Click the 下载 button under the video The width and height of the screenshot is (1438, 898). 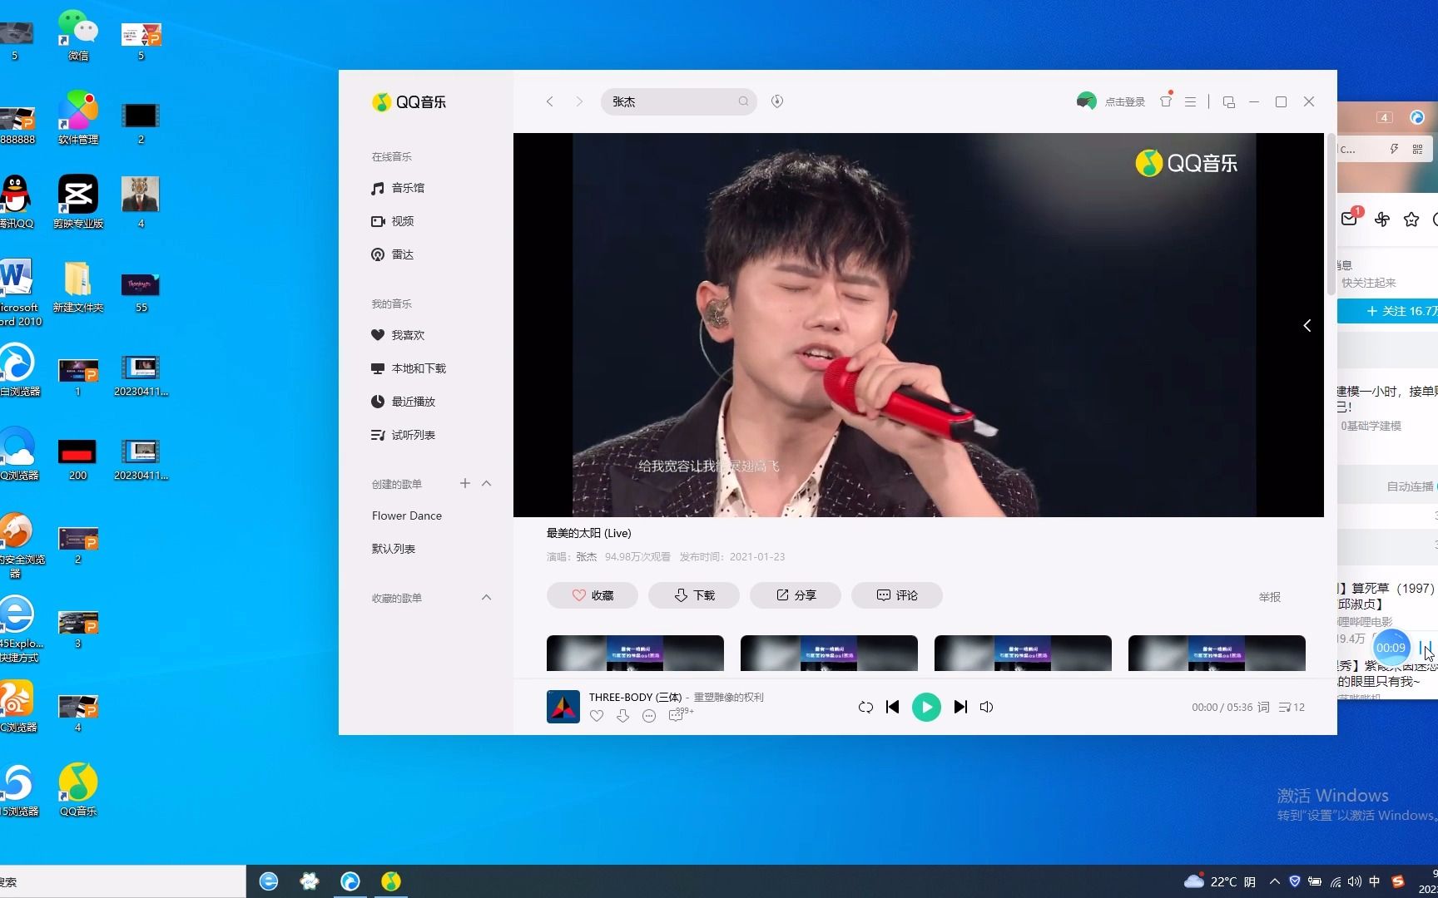(694, 595)
